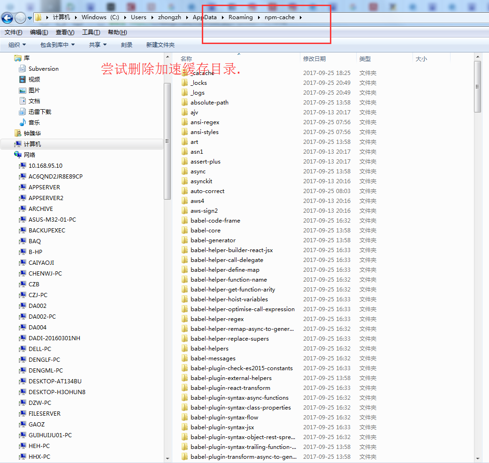
Task: Click the 迅雷下载 library icon
Action: coord(22,112)
